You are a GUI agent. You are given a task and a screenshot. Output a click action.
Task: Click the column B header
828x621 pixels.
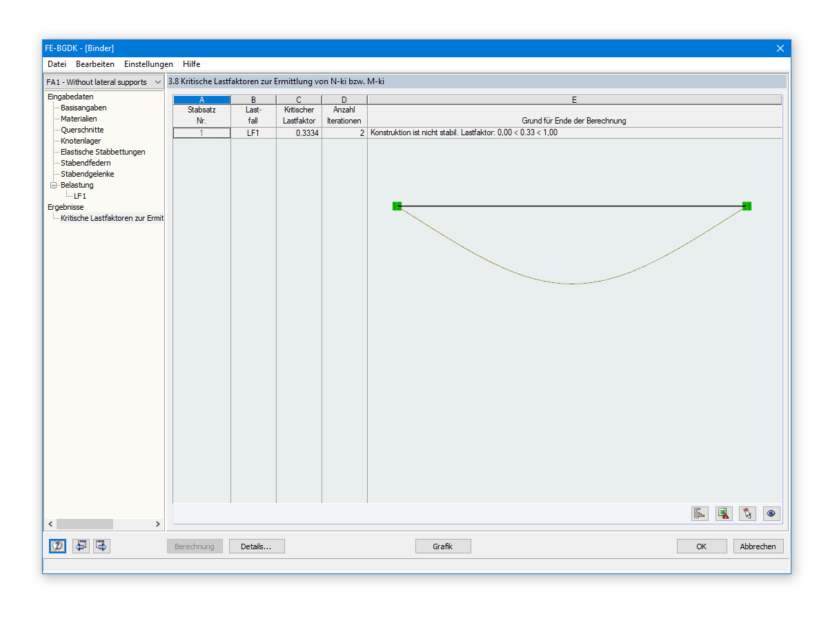pos(253,100)
